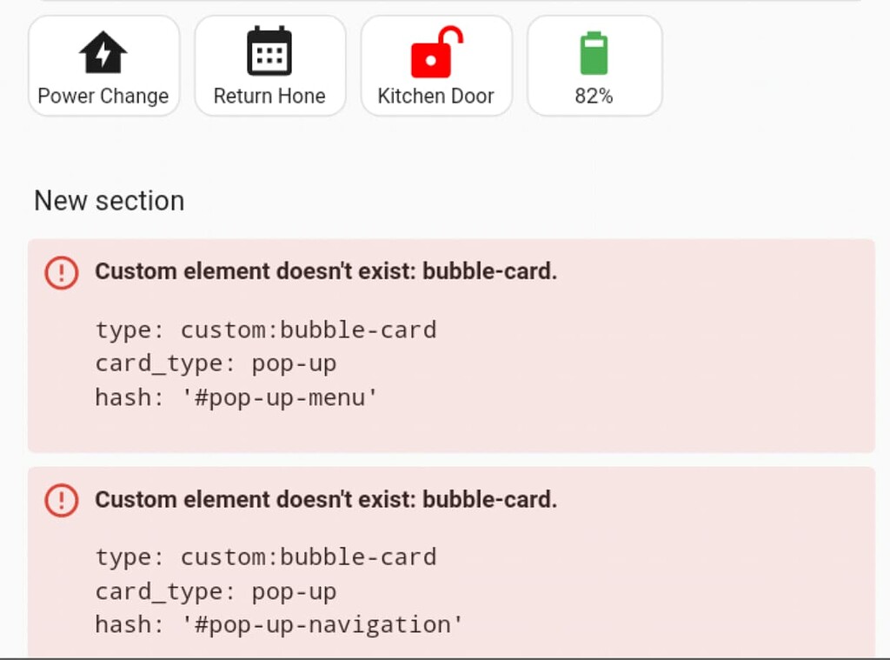
Task: Click the green battery icon showing 82%
Action: coord(594,52)
